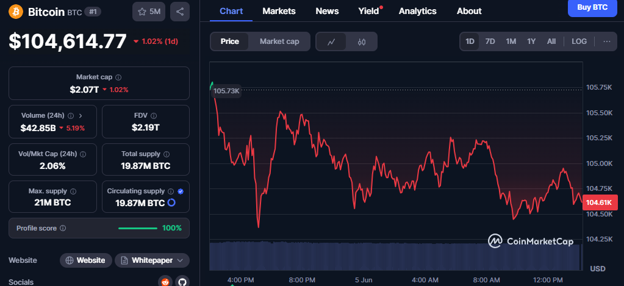Click info icon next to Total supply
Viewport: 624px width, 286px height.
tap(167, 154)
